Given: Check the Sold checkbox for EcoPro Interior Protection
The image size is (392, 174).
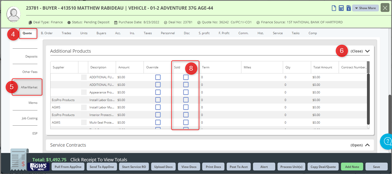Looking at the screenshot, I should pyautogui.click(x=186, y=115).
